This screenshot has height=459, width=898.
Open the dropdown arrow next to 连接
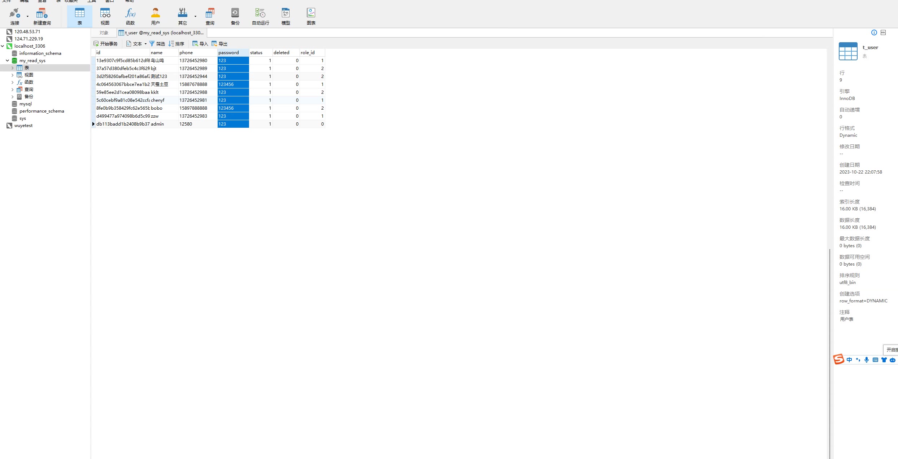point(27,16)
